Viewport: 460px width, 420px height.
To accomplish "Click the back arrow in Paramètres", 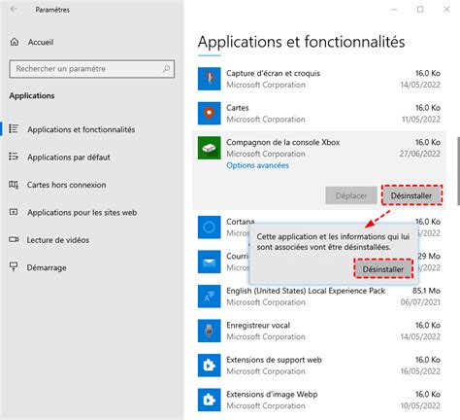I will (14, 10).
